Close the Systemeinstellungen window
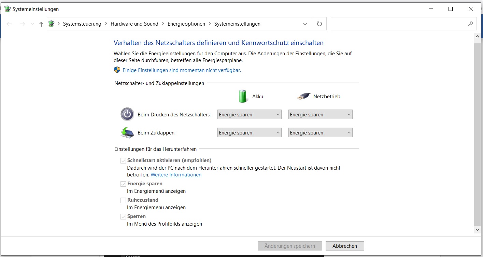483x257 pixels. tap(471, 9)
